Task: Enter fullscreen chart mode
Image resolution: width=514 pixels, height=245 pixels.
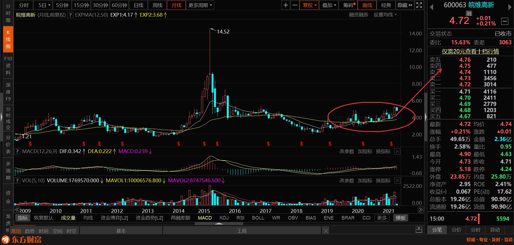Action: tap(419, 5)
